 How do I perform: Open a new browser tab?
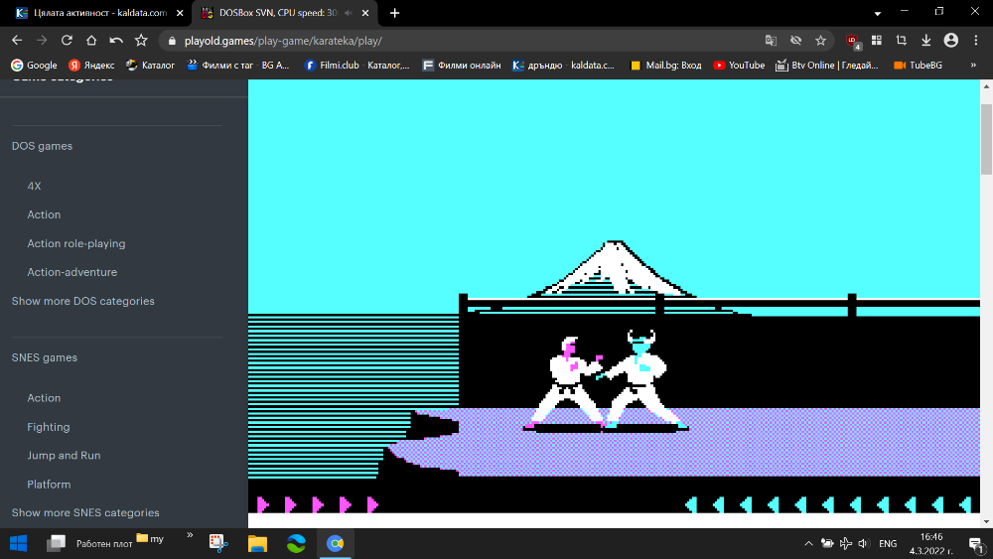pyautogui.click(x=394, y=13)
